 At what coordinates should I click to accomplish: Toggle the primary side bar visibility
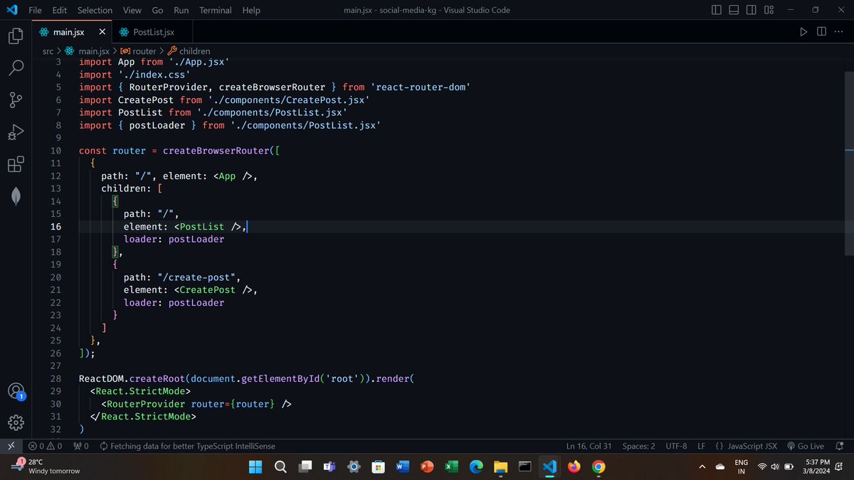click(715, 9)
